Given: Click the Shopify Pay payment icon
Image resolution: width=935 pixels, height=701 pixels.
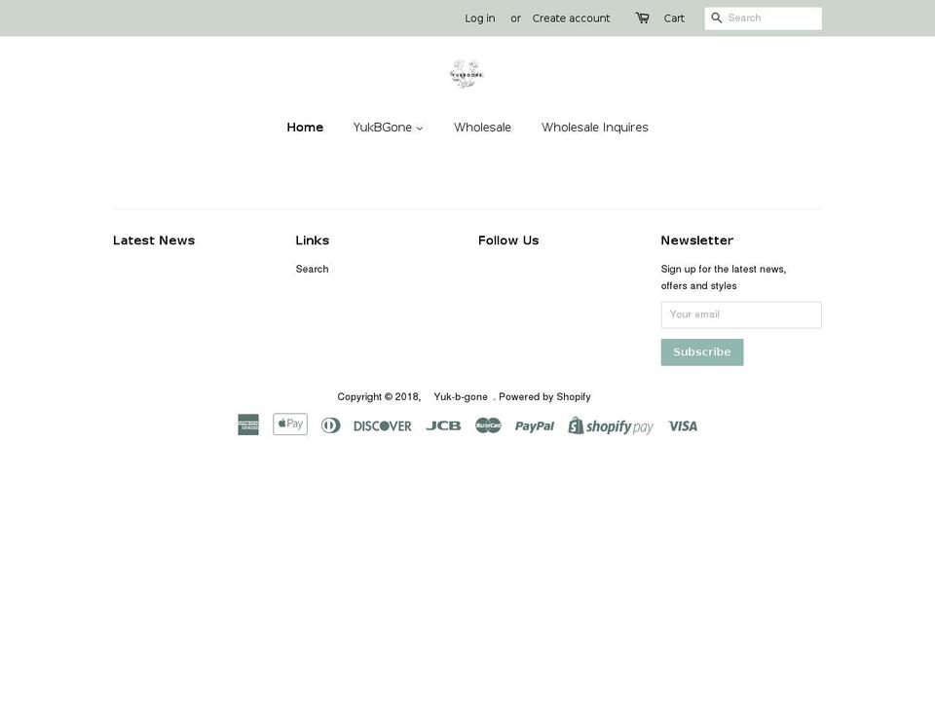Looking at the screenshot, I should coord(611,425).
